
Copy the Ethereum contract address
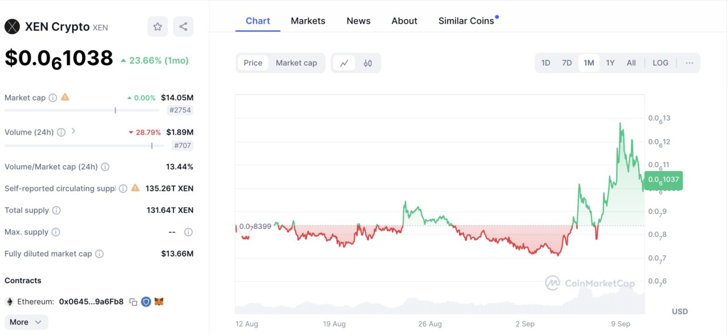coord(133,301)
